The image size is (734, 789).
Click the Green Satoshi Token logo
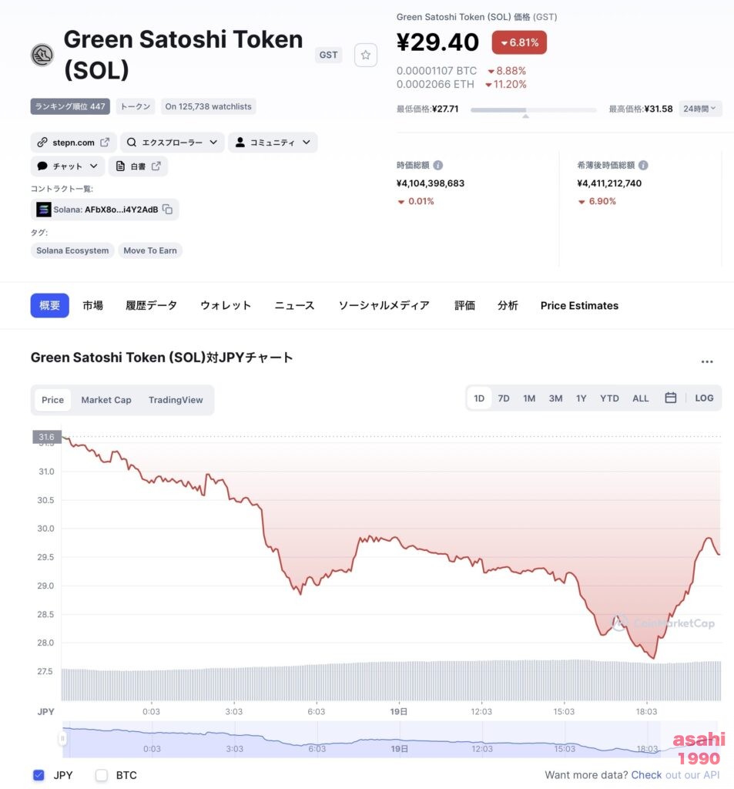click(x=43, y=55)
